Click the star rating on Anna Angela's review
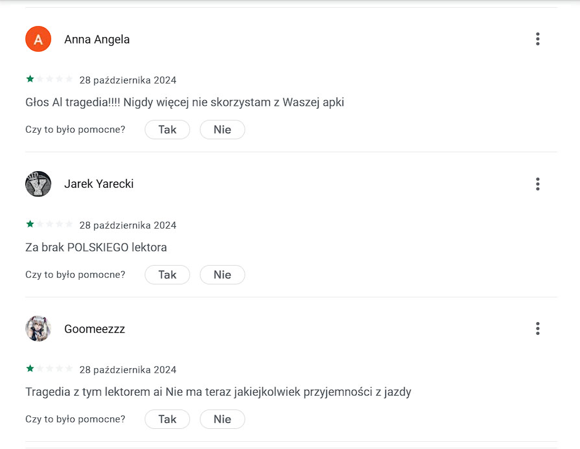This screenshot has height=449, width=580. pyautogui.click(x=49, y=78)
